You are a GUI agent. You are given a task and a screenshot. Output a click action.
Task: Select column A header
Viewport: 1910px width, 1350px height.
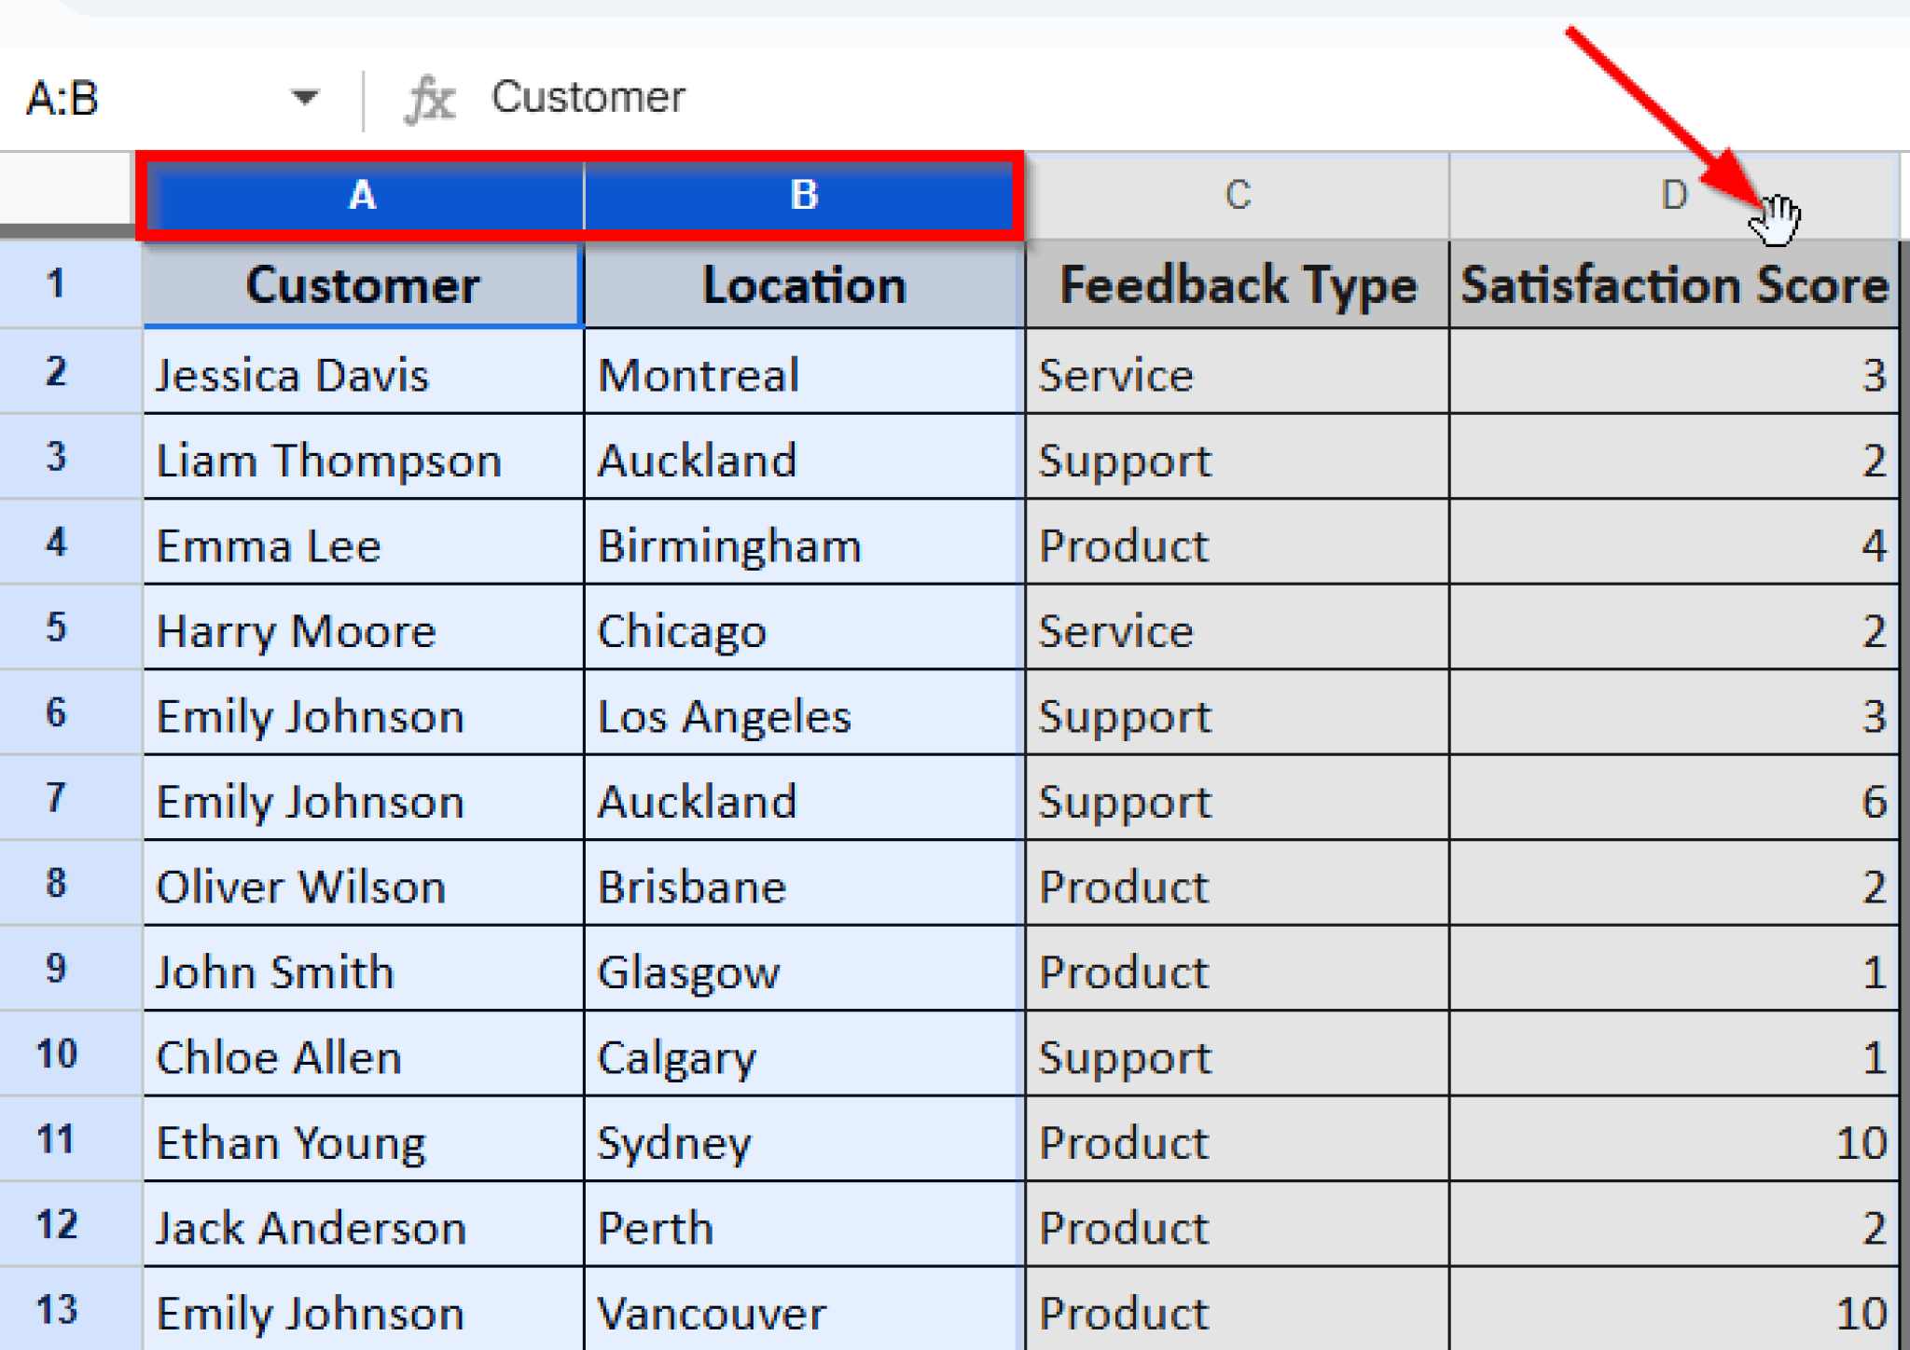(x=362, y=196)
